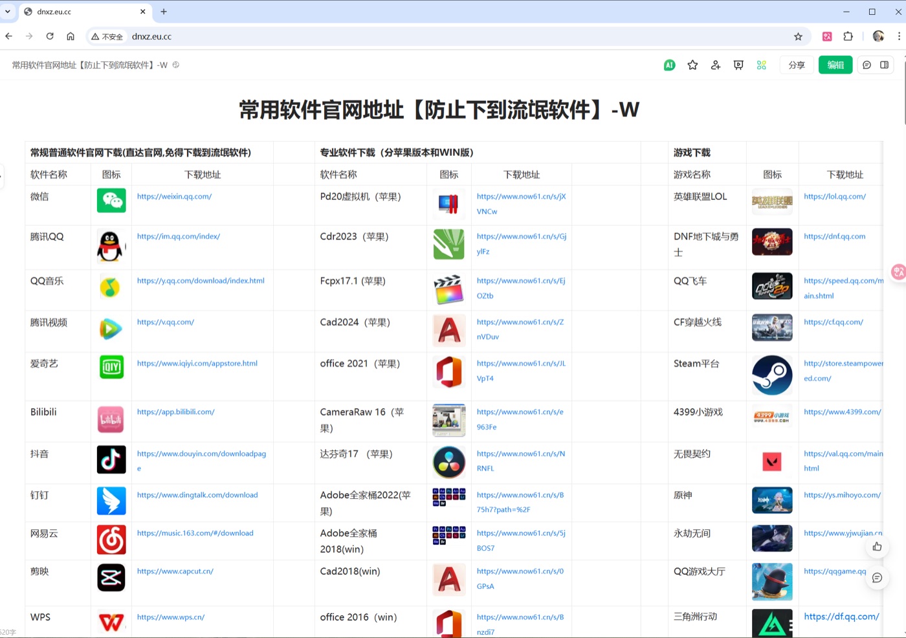
Task: Click the Chrome profile avatar
Action: coord(878,36)
